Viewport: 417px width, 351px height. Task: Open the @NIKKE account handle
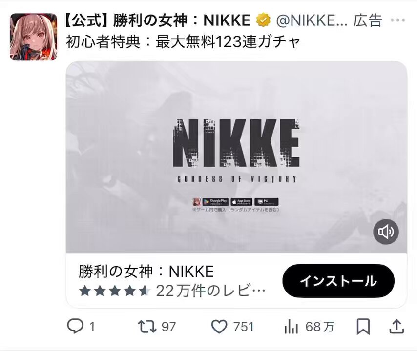312,20
